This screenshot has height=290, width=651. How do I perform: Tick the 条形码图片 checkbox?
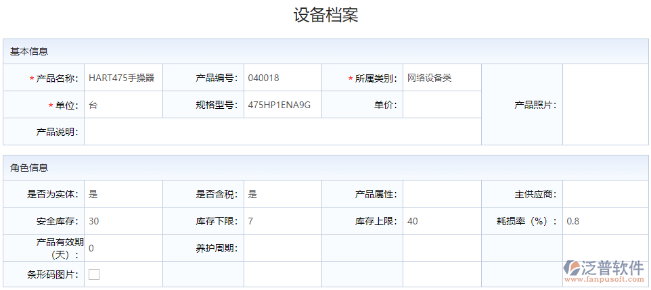94,274
